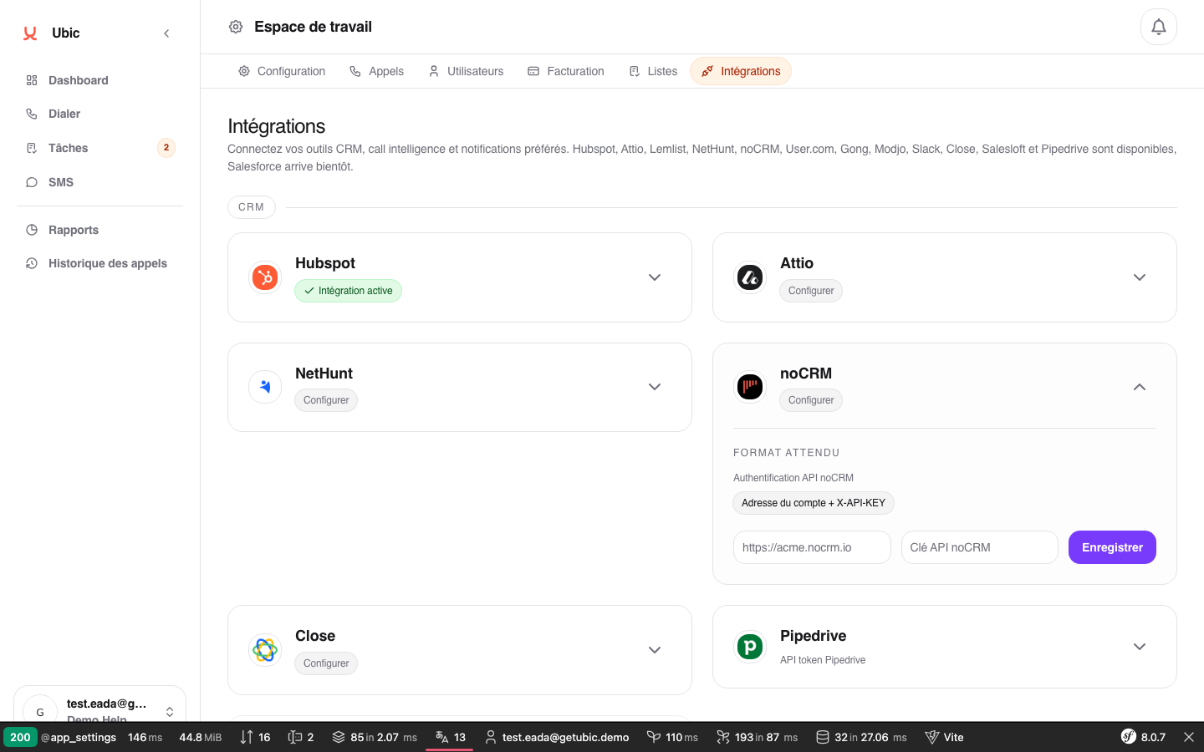Click the Adresse du compte + X-API-KEY chip

(814, 503)
